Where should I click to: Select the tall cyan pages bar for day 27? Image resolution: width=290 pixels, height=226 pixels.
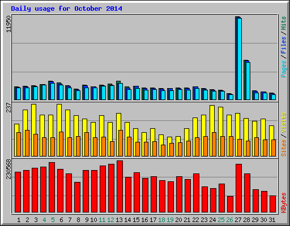[x=240, y=59]
